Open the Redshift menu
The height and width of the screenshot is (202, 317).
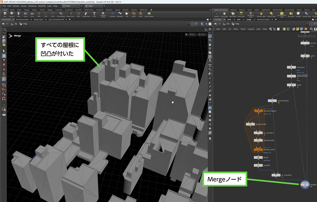pos(42,6)
